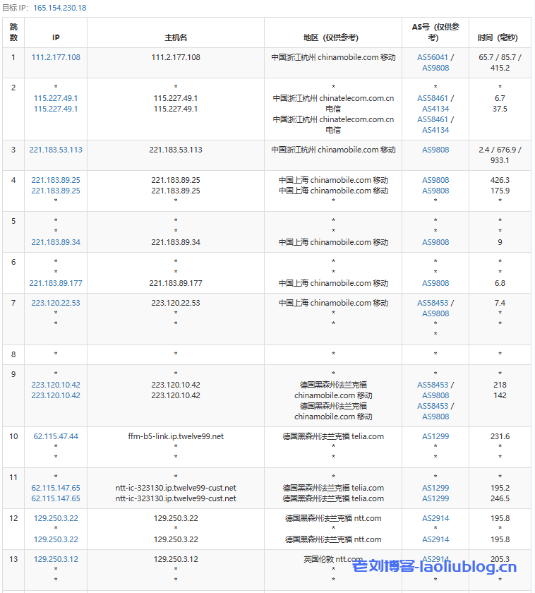Click the 跳数 column header

(13, 32)
